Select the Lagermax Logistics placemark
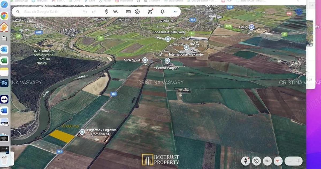This screenshot has width=321, height=169. tap(82, 132)
